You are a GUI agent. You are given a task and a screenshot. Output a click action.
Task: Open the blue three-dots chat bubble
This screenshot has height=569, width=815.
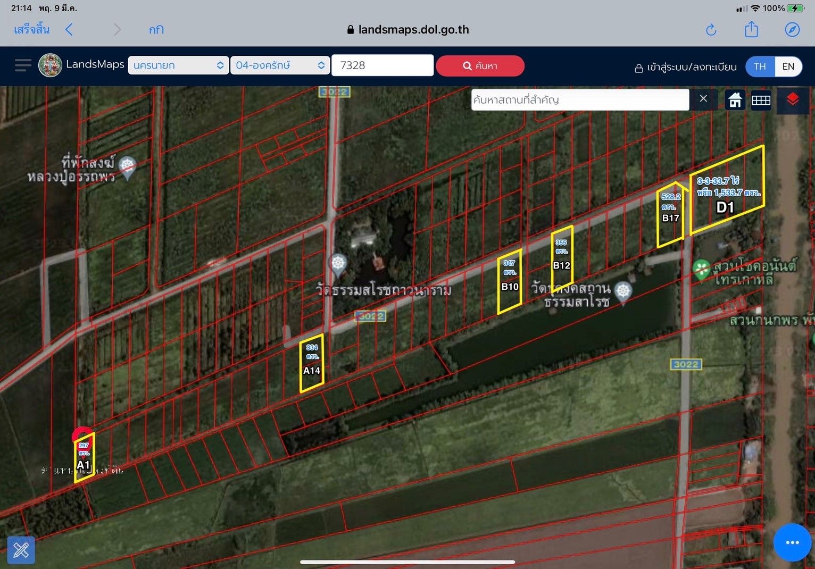792,542
